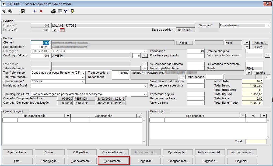Click the Data do pedido field
This screenshot has height=166, width=273.
pos(185,30)
